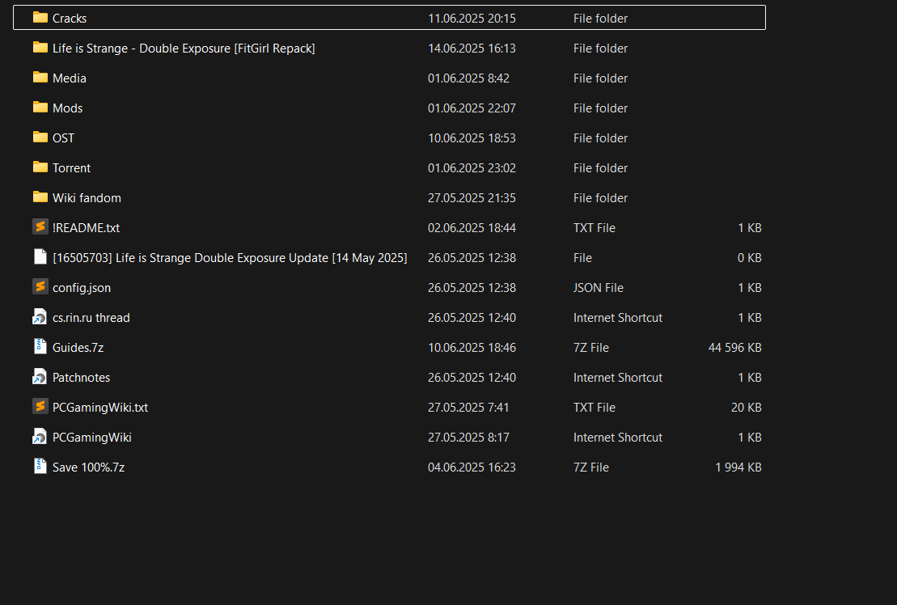The image size is (897, 605).
Task: Select the 'cs.rin.ru thread' shortcut name
Action: pos(91,317)
